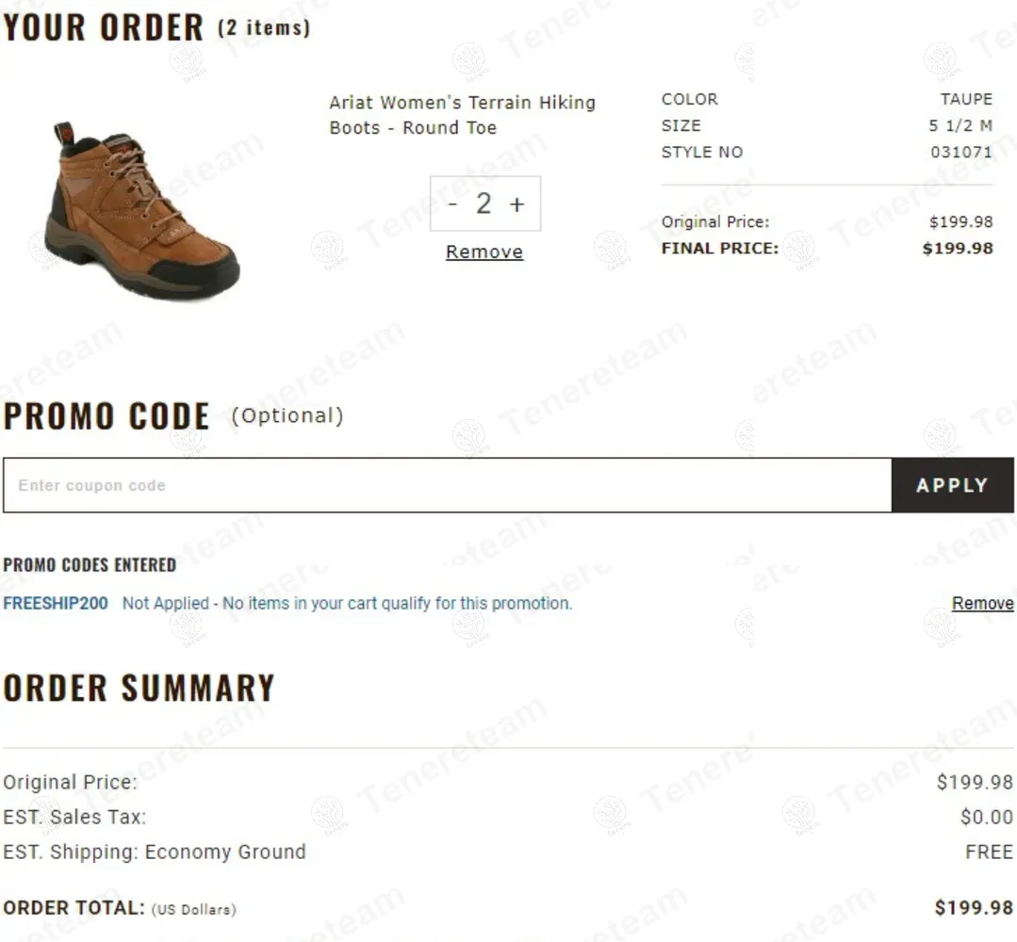The height and width of the screenshot is (942, 1017).
Task: Remove the FREESHIP200 promo code
Action: (x=982, y=603)
